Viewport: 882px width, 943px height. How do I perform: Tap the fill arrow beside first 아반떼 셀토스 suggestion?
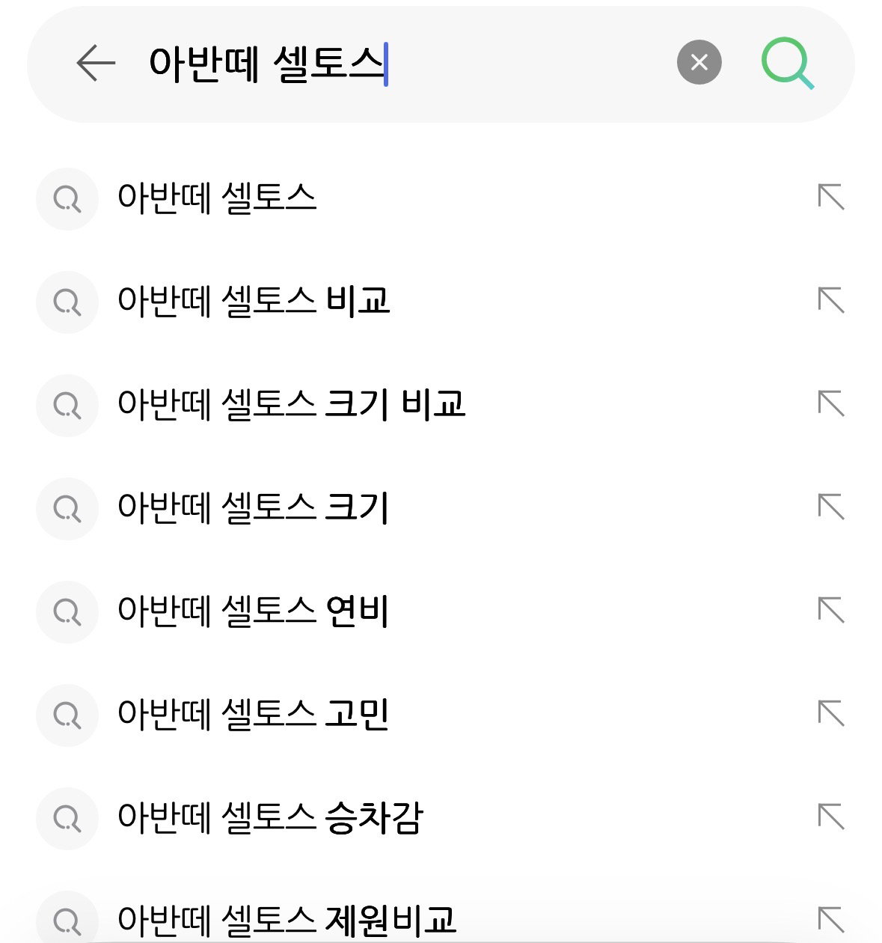(x=830, y=198)
